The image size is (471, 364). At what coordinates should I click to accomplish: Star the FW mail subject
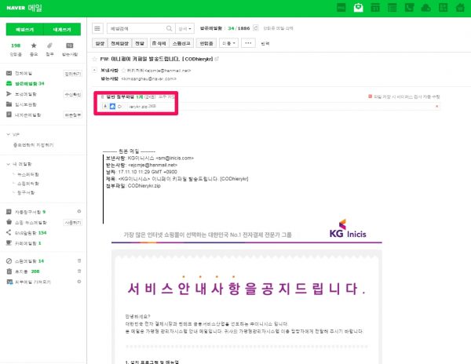[x=95, y=59]
